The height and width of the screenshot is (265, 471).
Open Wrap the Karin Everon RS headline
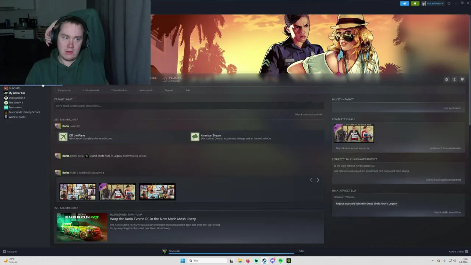click(153, 219)
